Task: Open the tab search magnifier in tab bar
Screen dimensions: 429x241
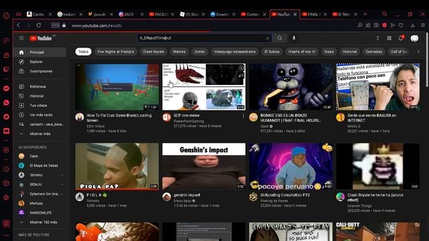Action: tap(385, 14)
